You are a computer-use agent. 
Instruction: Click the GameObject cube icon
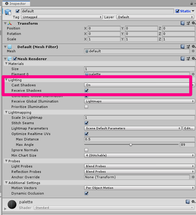coord(8,12)
